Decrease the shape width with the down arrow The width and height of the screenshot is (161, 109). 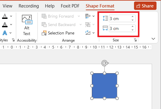[x=133, y=30]
